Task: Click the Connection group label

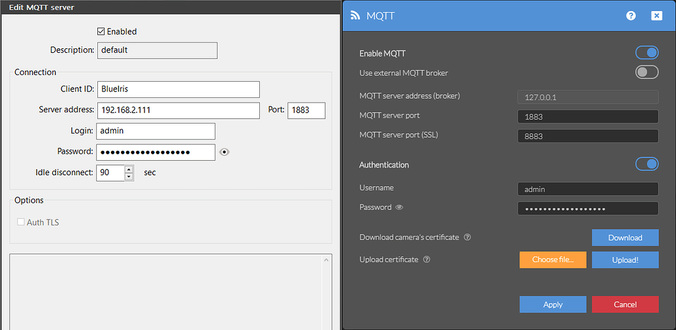Action: (35, 72)
